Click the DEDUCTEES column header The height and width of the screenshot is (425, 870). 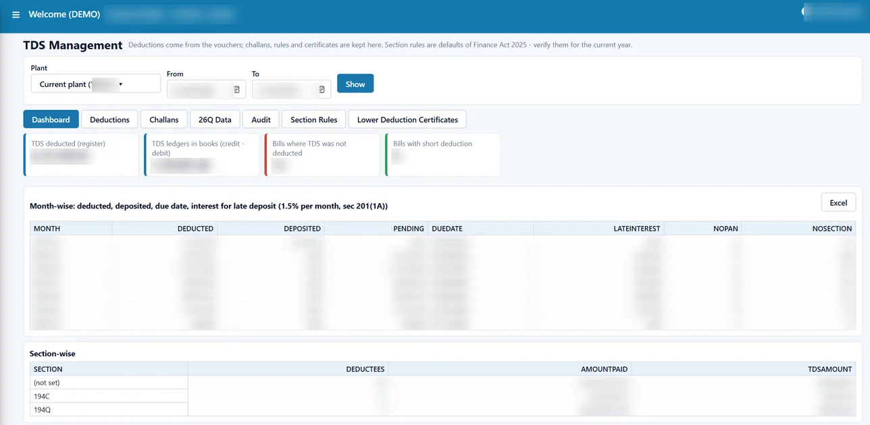[x=288, y=369]
